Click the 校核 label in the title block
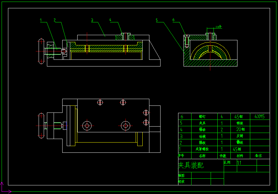Image resolution: width=278 pixels, height=194 pixels. pyautogui.click(x=181, y=182)
